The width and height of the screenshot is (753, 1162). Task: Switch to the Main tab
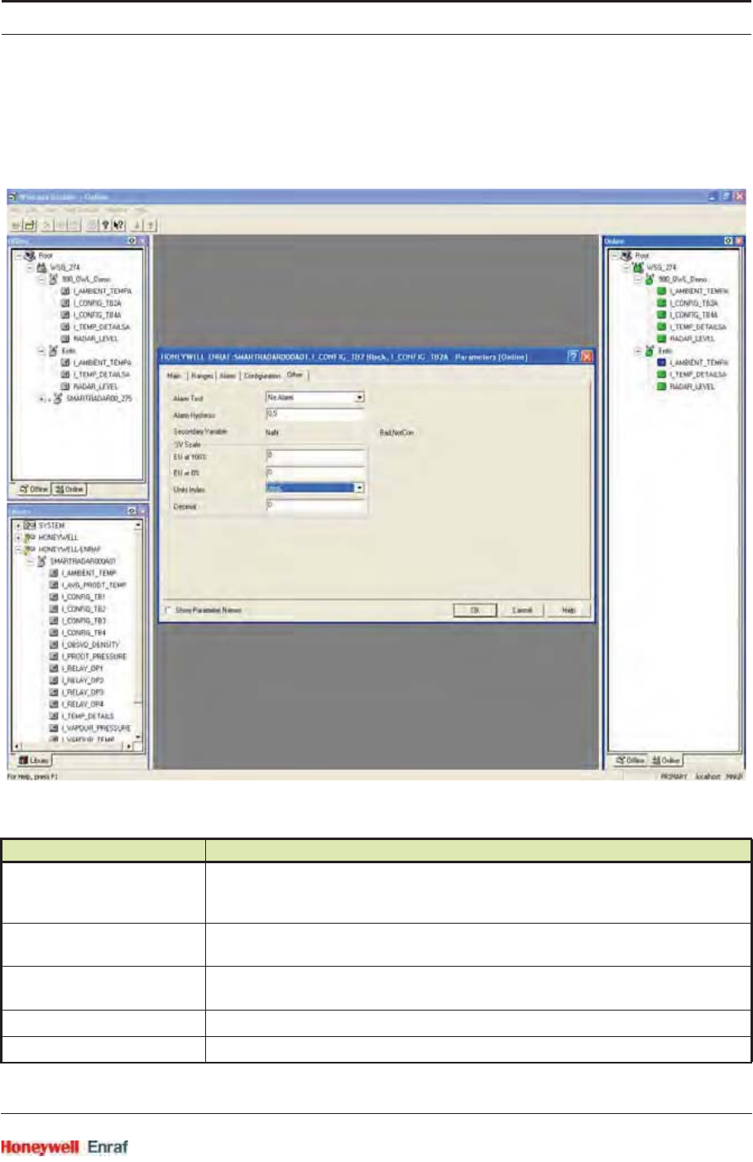coord(175,376)
